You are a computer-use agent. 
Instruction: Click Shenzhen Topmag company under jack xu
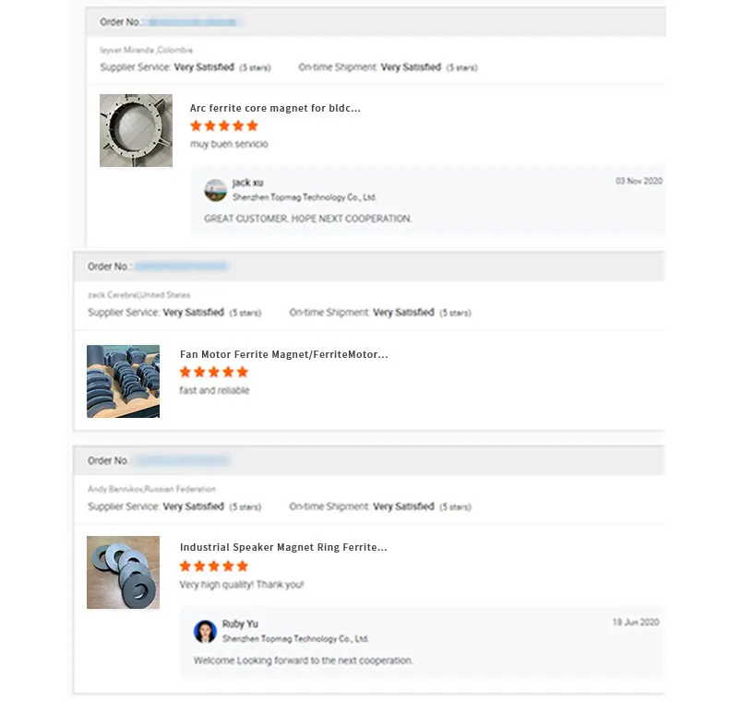point(305,197)
